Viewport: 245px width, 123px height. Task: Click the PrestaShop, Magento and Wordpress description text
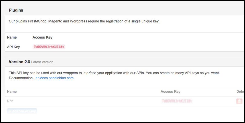(x=84, y=21)
